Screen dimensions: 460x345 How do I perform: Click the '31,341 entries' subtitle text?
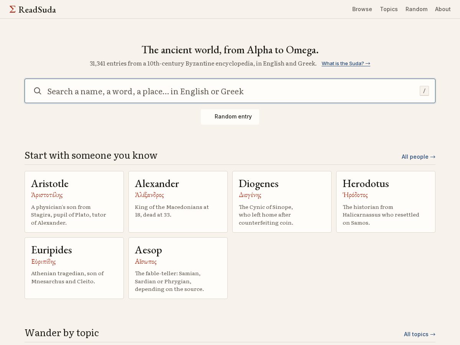[203, 64]
